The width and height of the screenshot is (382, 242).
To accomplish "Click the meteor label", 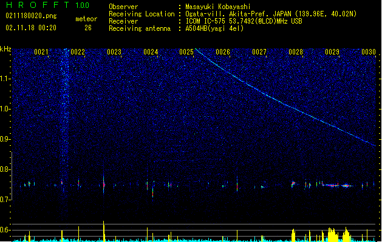I will pyautogui.click(x=86, y=19).
